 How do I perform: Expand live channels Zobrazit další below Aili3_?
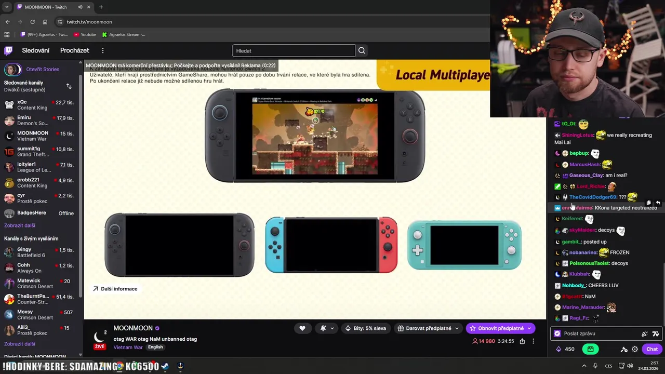(x=20, y=344)
